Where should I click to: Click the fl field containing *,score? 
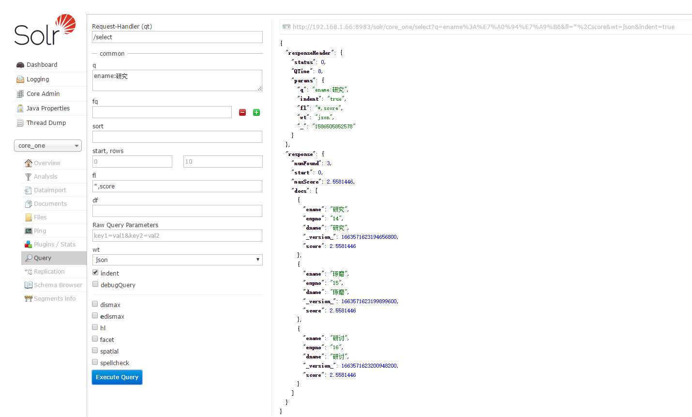click(x=178, y=186)
